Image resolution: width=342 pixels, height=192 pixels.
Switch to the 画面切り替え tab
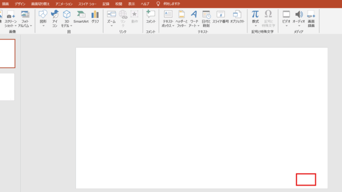(41, 4)
